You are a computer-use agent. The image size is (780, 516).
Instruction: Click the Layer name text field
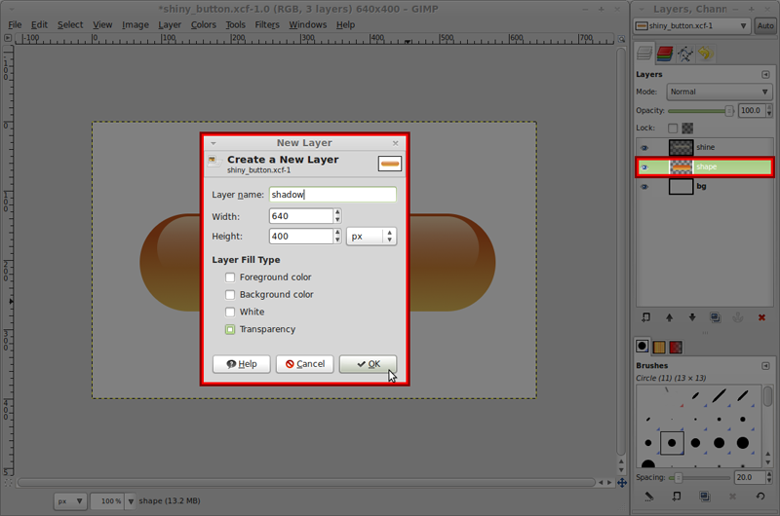pyautogui.click(x=332, y=195)
